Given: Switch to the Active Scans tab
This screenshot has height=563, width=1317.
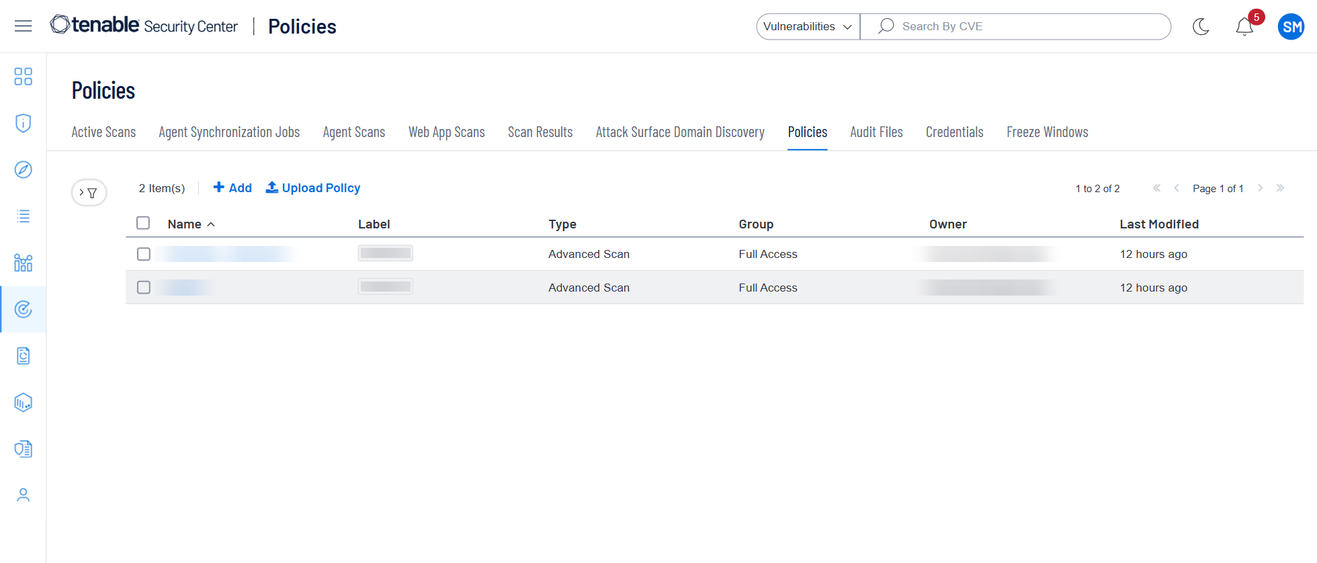Looking at the screenshot, I should click(103, 132).
